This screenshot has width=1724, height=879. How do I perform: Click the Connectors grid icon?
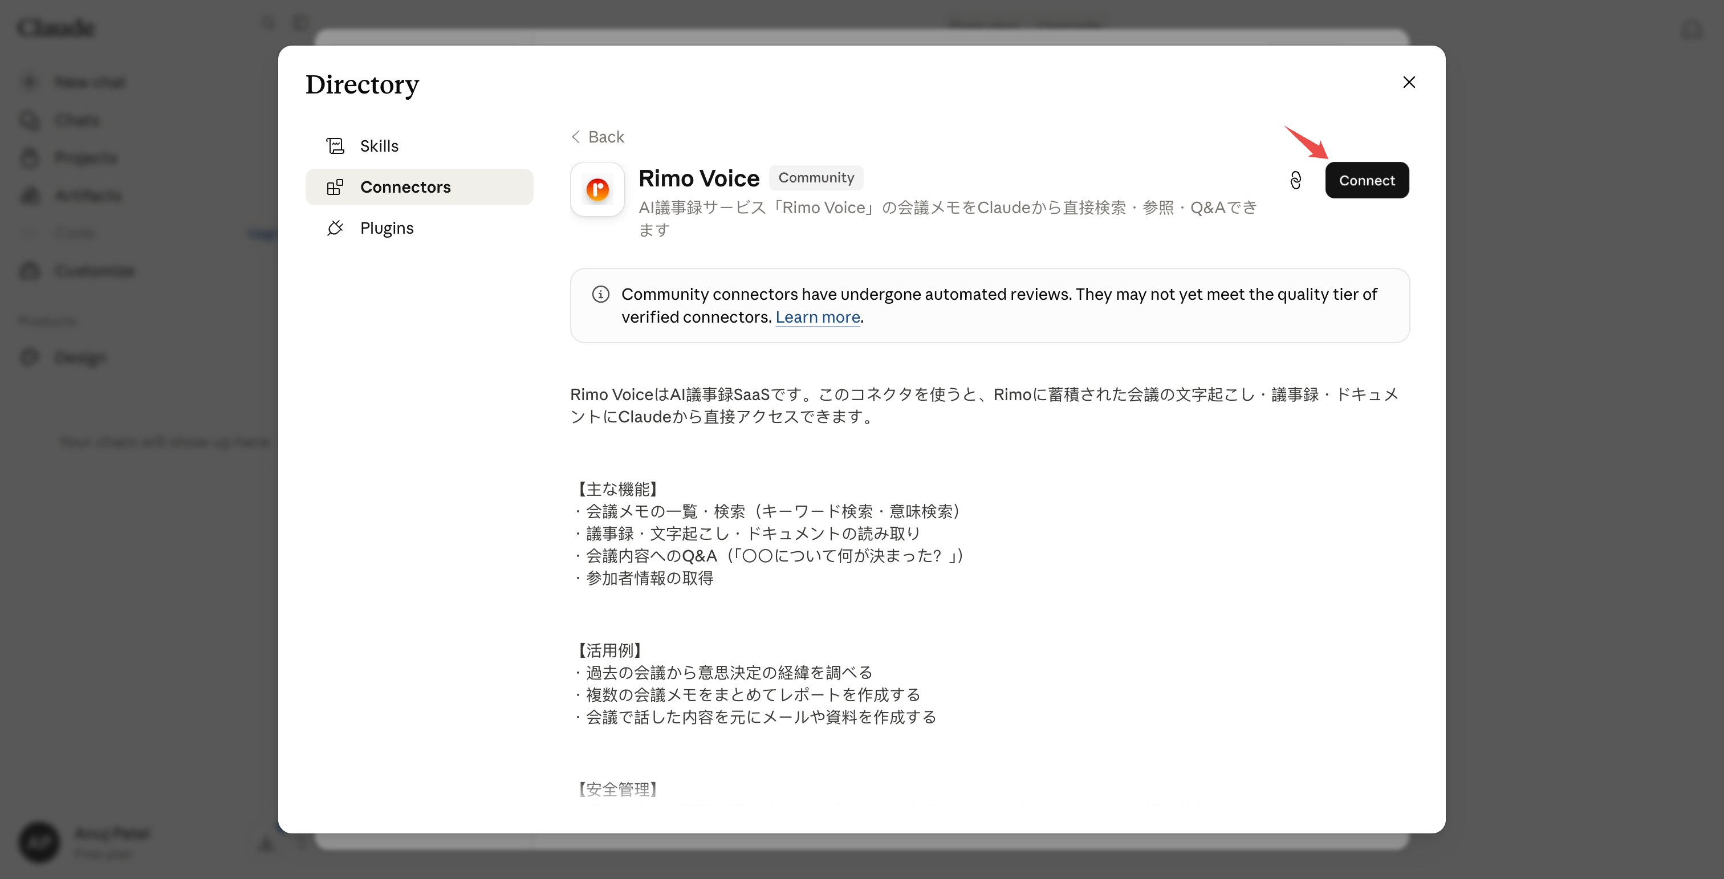click(x=335, y=186)
